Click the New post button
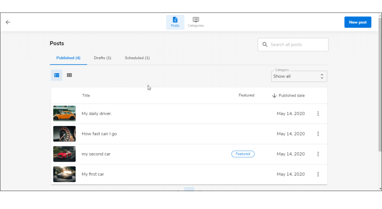This screenshot has height=209, width=382. click(358, 22)
